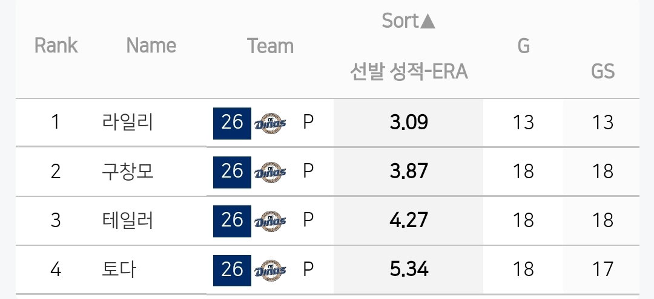The image size is (654, 299).
Task: Select the Rank column header
Action: point(56,45)
